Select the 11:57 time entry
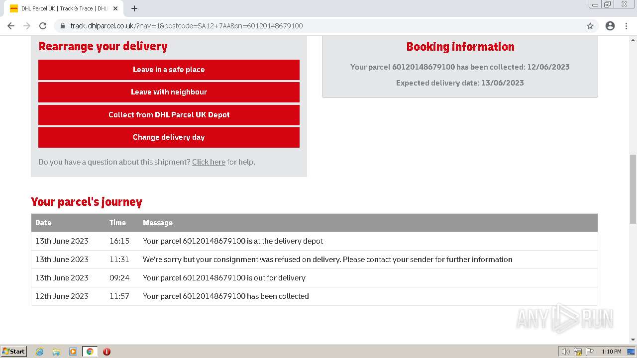 tap(119, 296)
